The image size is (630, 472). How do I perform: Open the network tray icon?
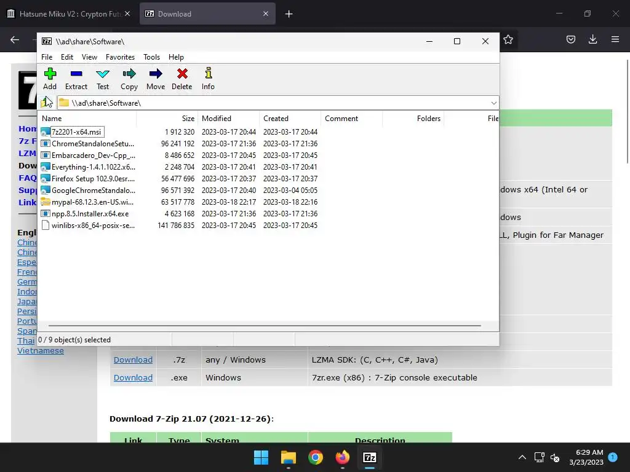tap(539, 457)
